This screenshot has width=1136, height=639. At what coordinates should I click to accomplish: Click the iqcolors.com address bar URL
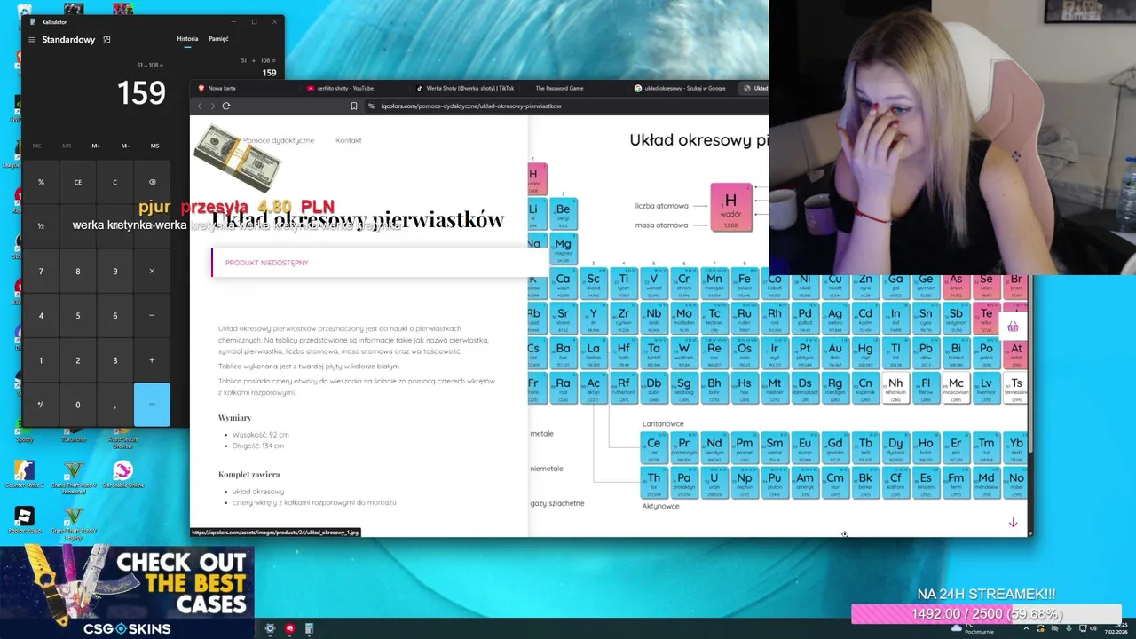(471, 106)
